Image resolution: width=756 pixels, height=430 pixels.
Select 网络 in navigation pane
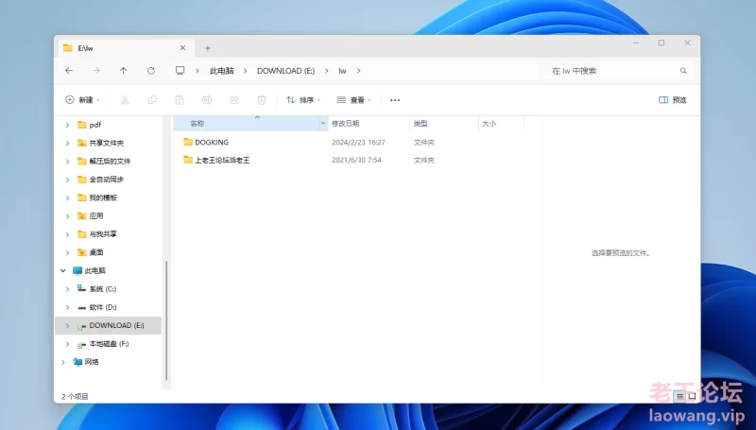[91, 362]
